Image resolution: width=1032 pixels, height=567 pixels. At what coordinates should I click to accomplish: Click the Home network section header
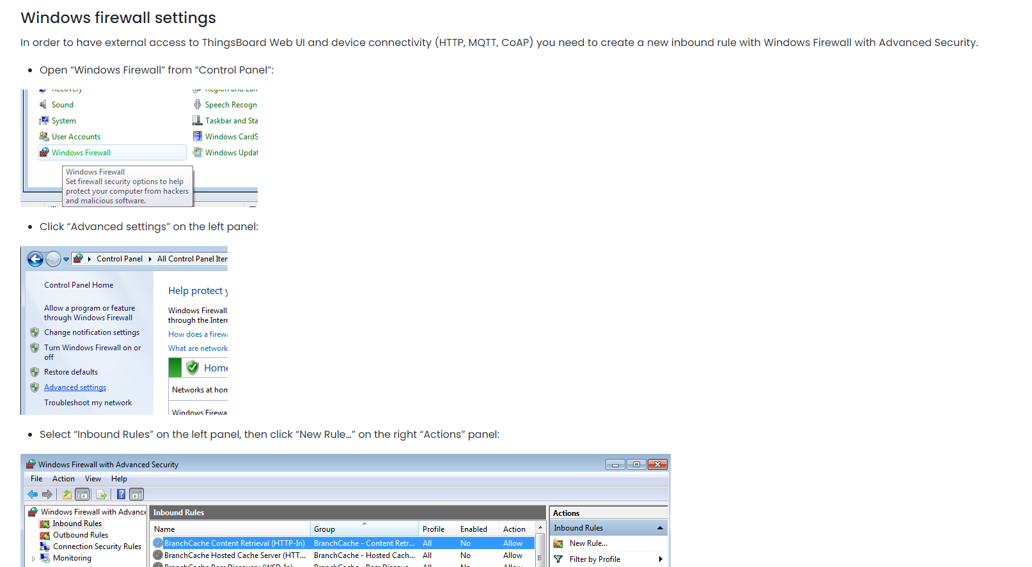click(198, 368)
